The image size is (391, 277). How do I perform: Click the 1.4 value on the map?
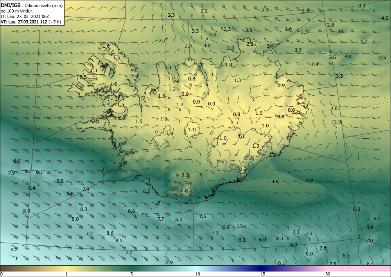(x=148, y=94)
